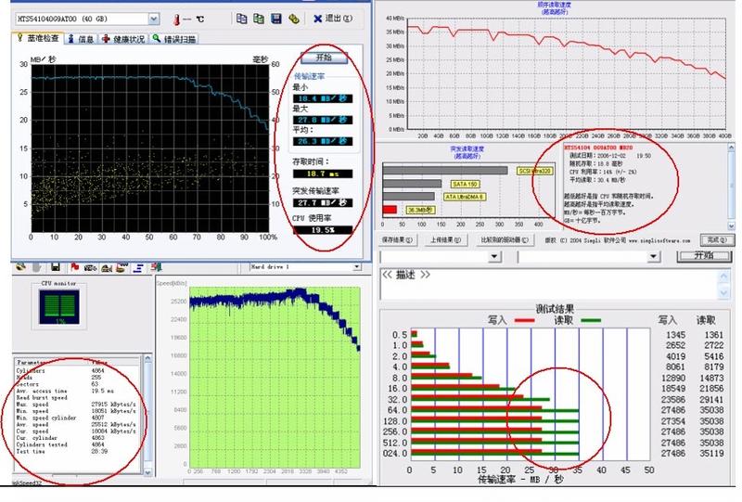Image resolution: width=742 pixels, height=502 pixels.
Task: Click the blue floppy save icon
Action: click(x=275, y=19)
